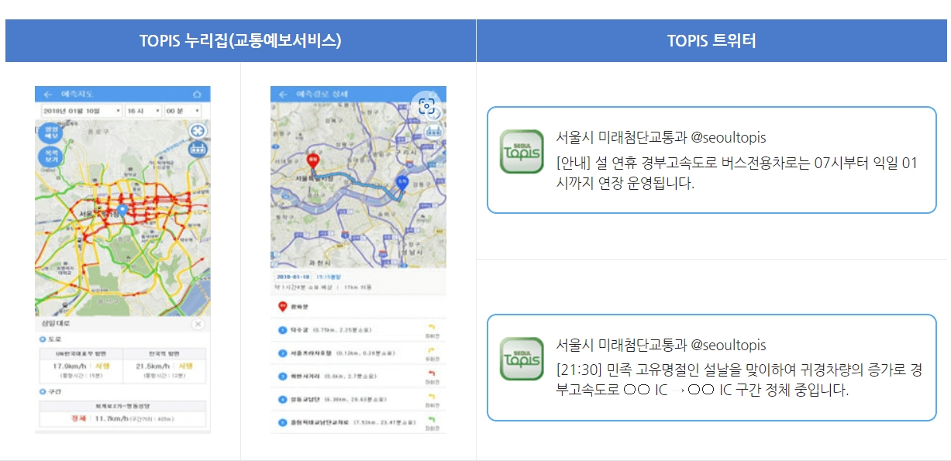
Task: Open the date dropdown showing 2018년 01월 10일
Action: [x=81, y=111]
